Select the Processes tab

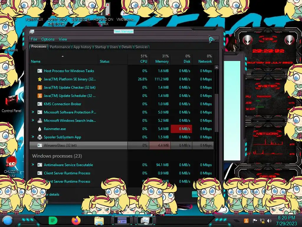pyautogui.click(x=39, y=46)
